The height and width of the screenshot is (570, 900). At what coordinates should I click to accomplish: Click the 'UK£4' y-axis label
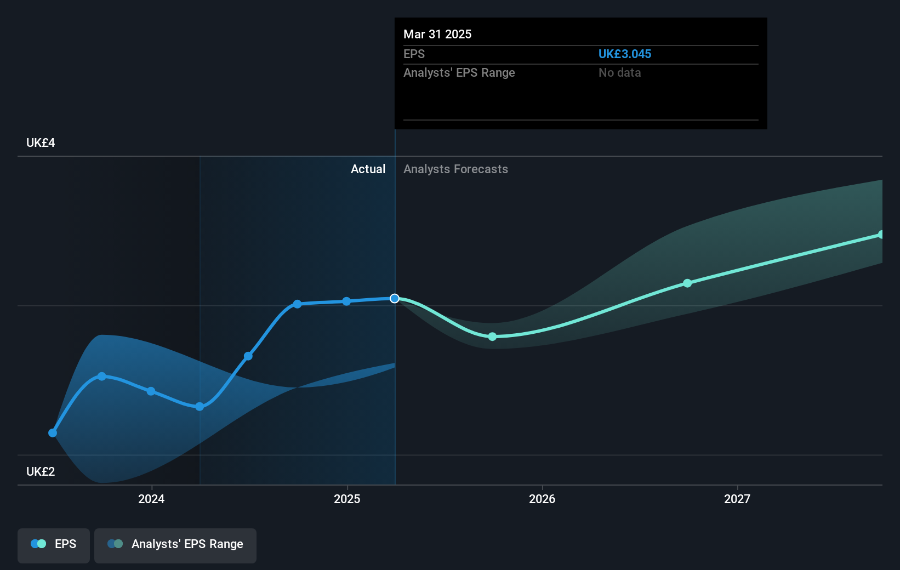(x=41, y=142)
